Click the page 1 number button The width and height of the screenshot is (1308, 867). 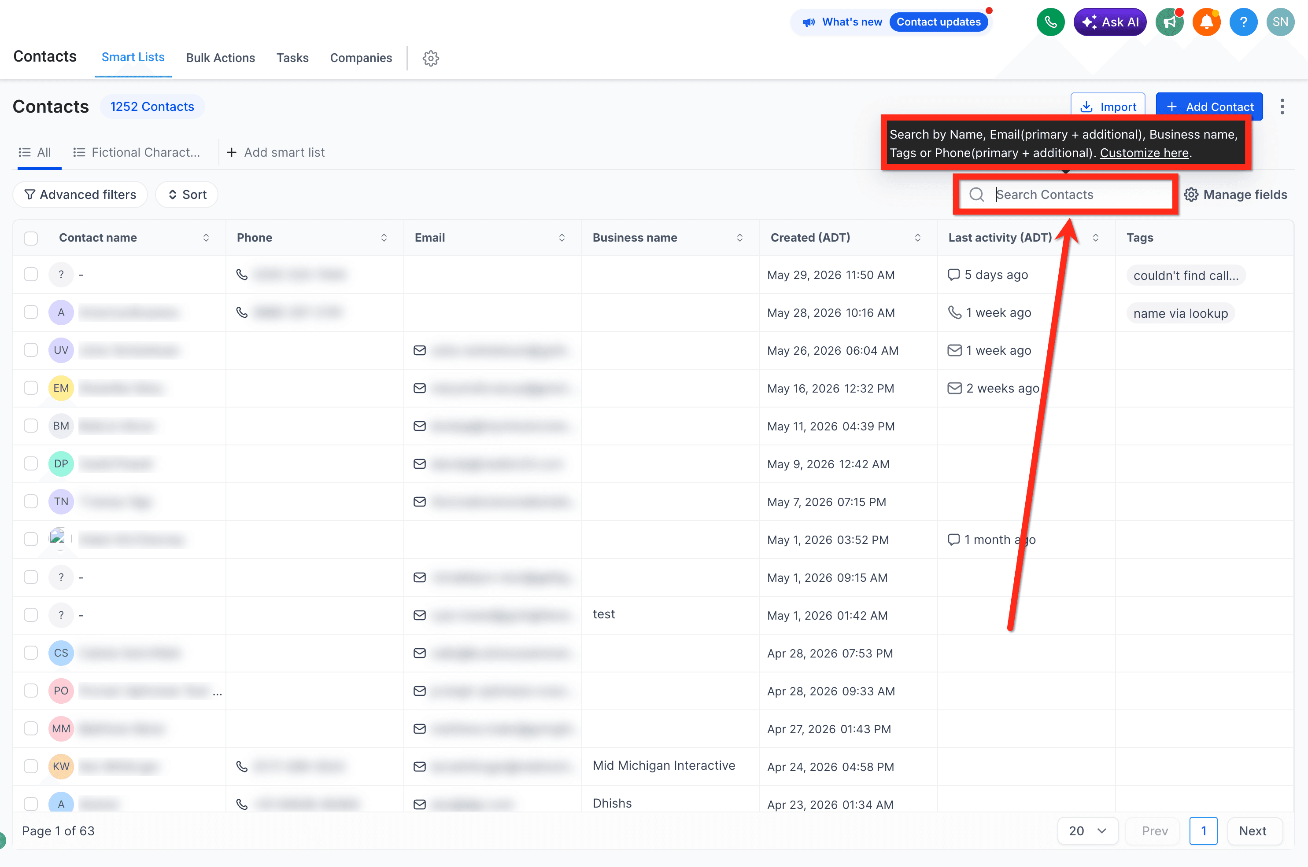(x=1203, y=831)
